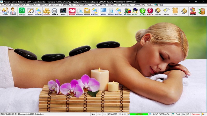The height and width of the screenshot is (116, 207).
Task: Click the green Receber dollar icon
Action: tap(143, 11)
